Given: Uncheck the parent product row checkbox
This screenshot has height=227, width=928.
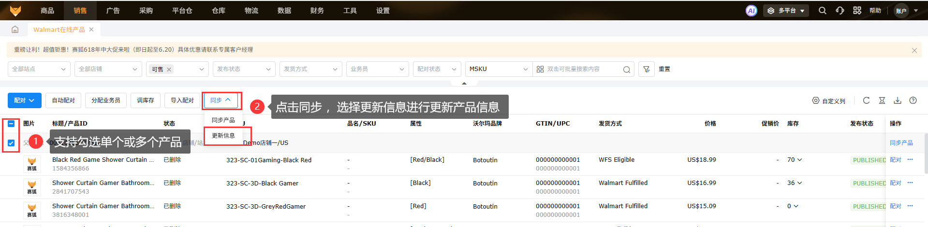Looking at the screenshot, I should (11, 143).
